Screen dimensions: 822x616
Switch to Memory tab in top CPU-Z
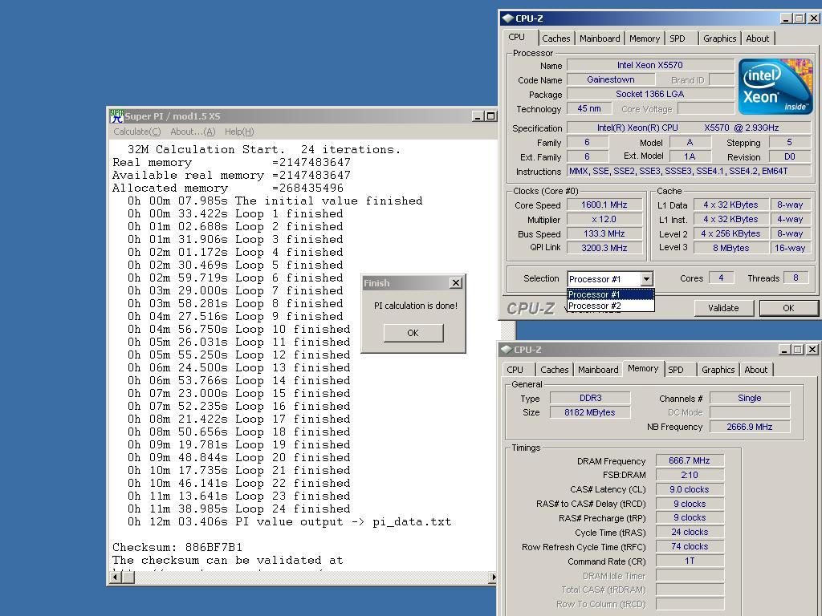click(x=645, y=38)
